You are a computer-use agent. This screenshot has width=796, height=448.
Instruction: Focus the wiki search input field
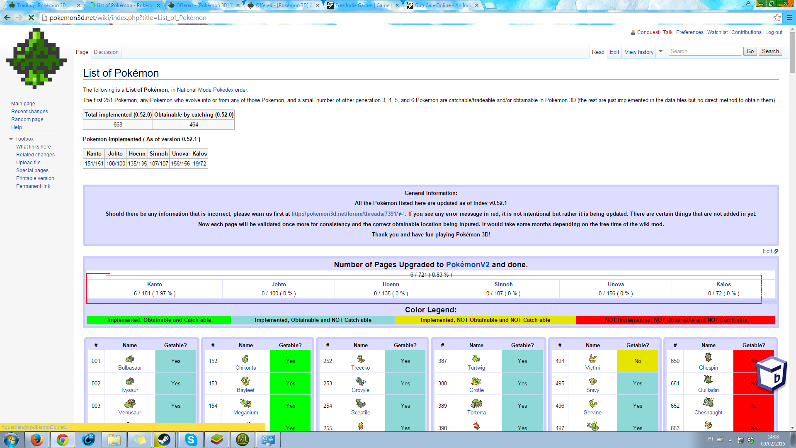[x=705, y=51]
